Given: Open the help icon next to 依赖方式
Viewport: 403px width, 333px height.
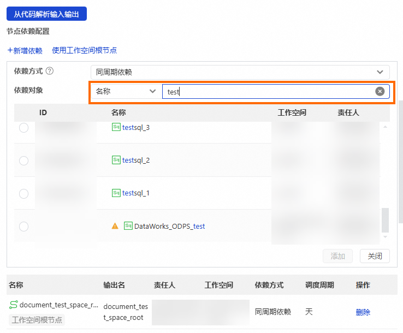Looking at the screenshot, I should 50,71.
